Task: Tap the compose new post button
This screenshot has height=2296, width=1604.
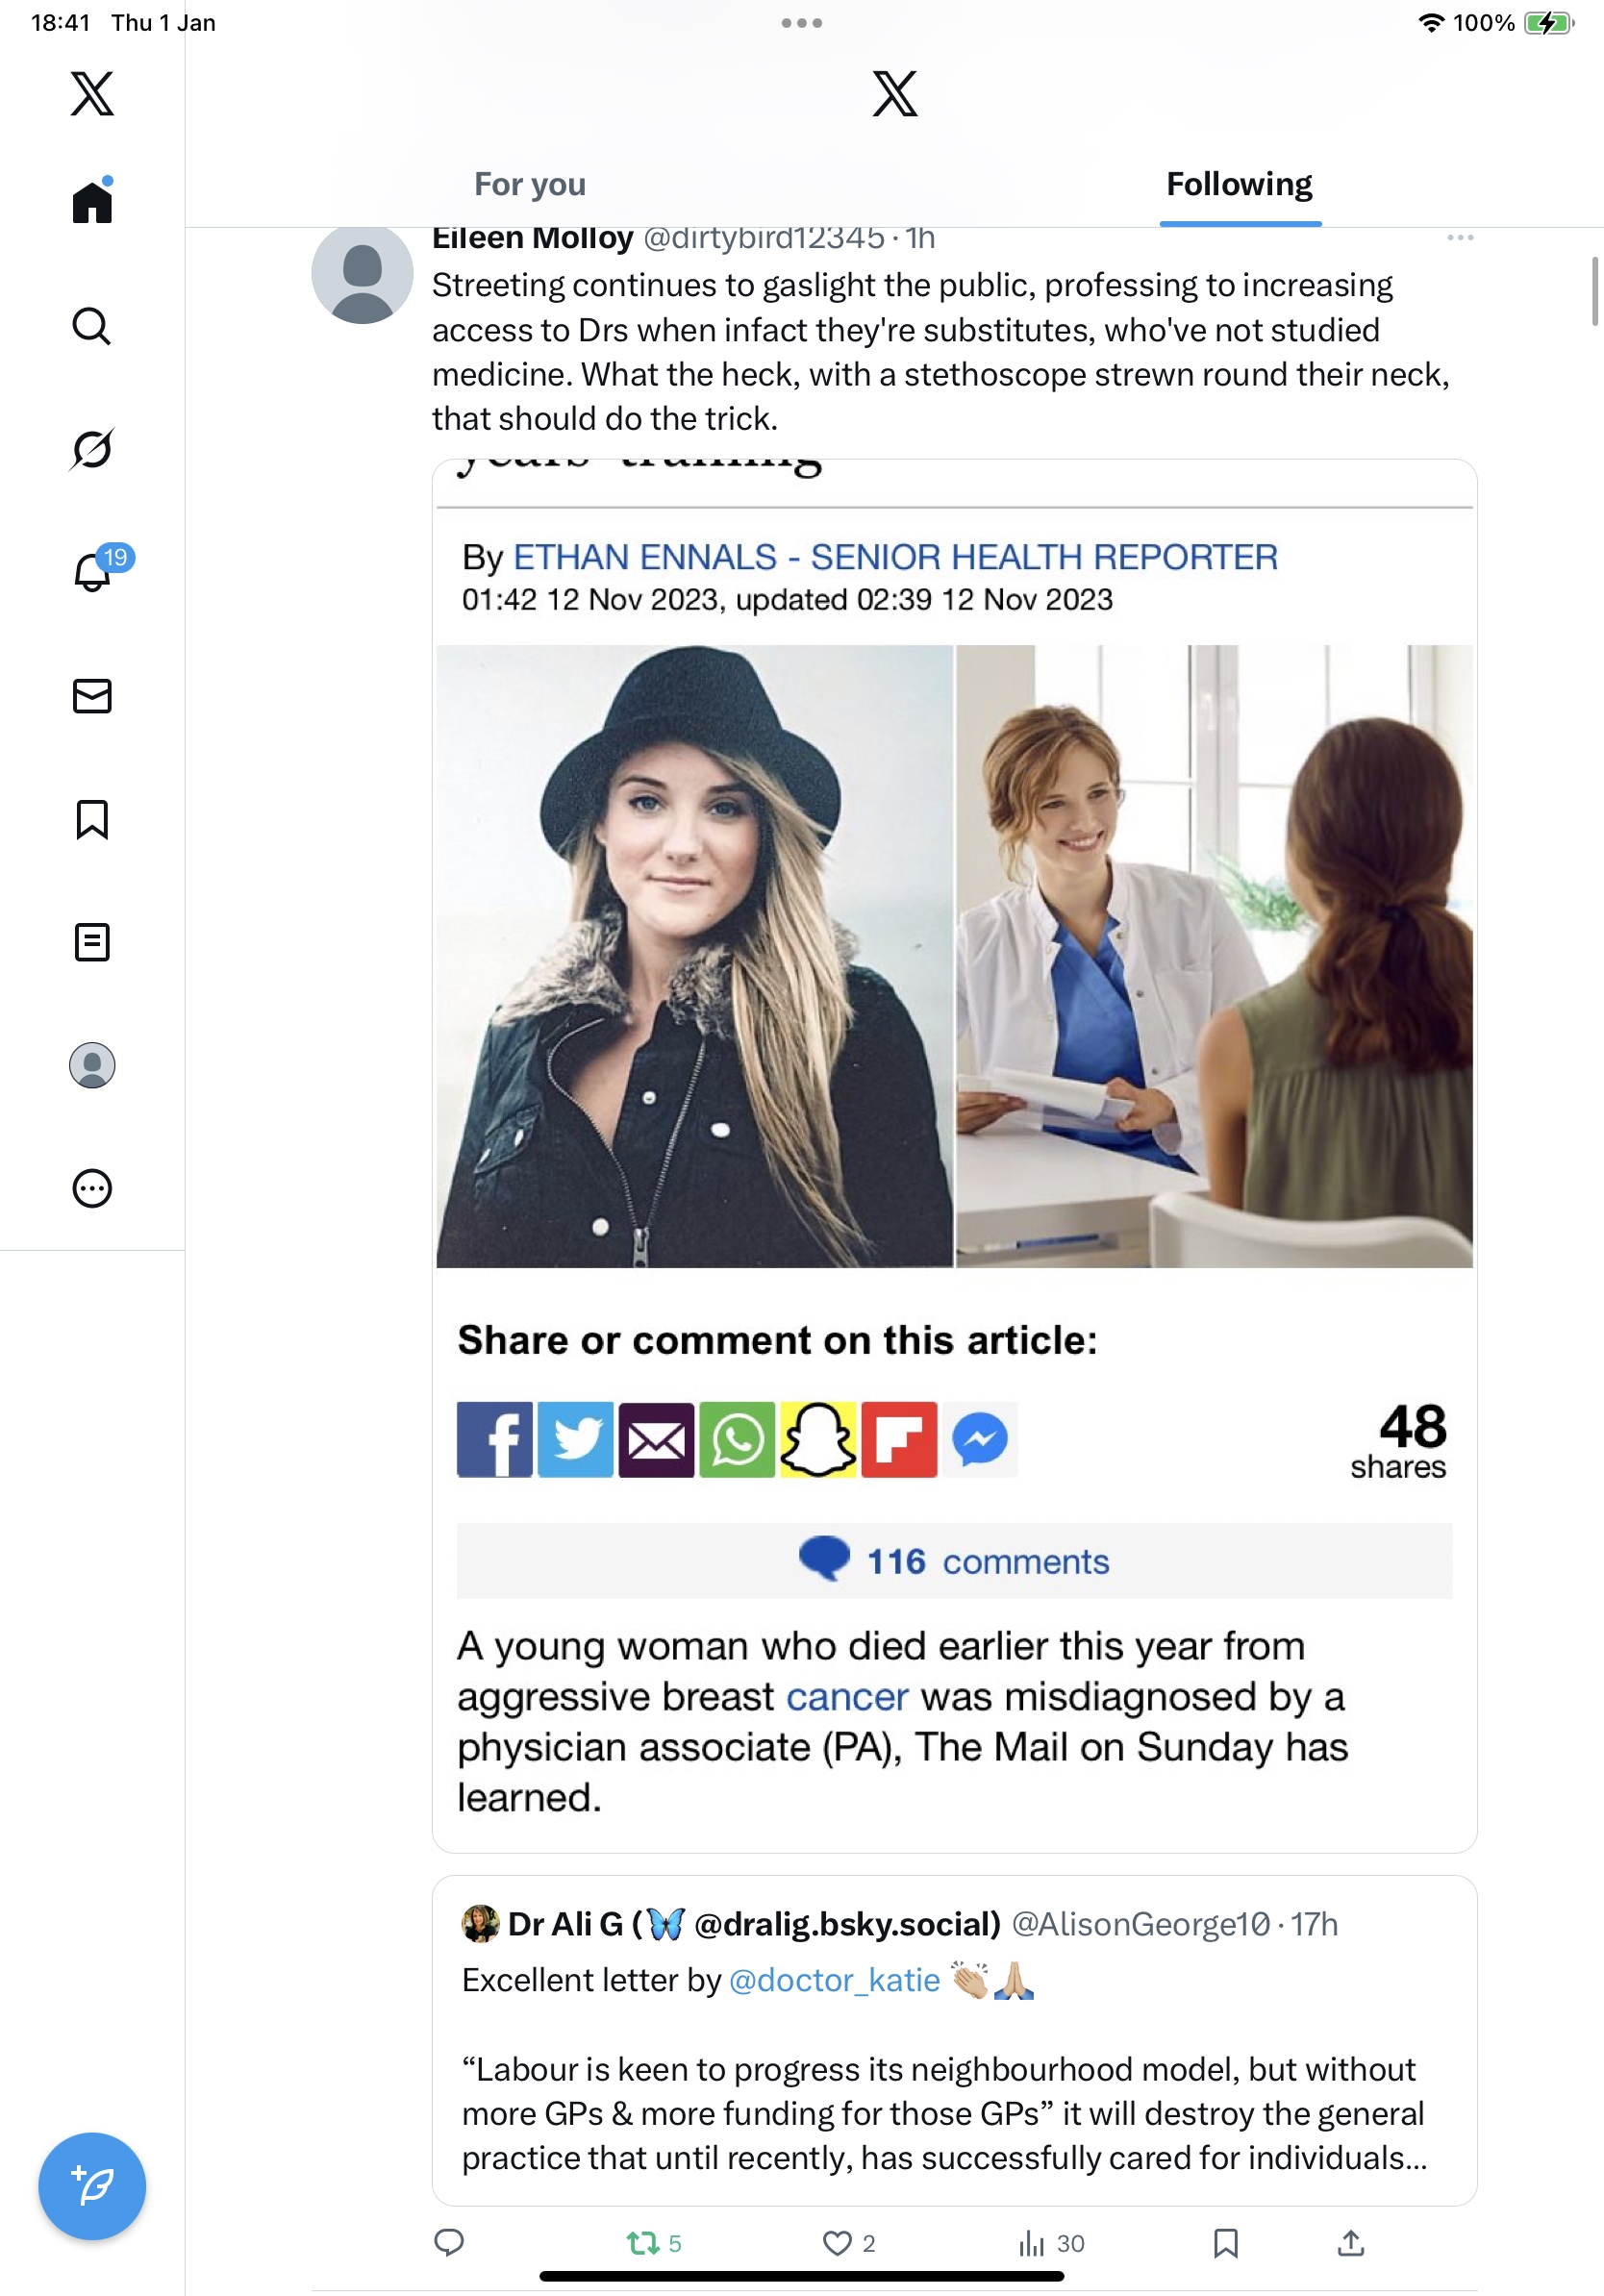Action: (x=92, y=2186)
